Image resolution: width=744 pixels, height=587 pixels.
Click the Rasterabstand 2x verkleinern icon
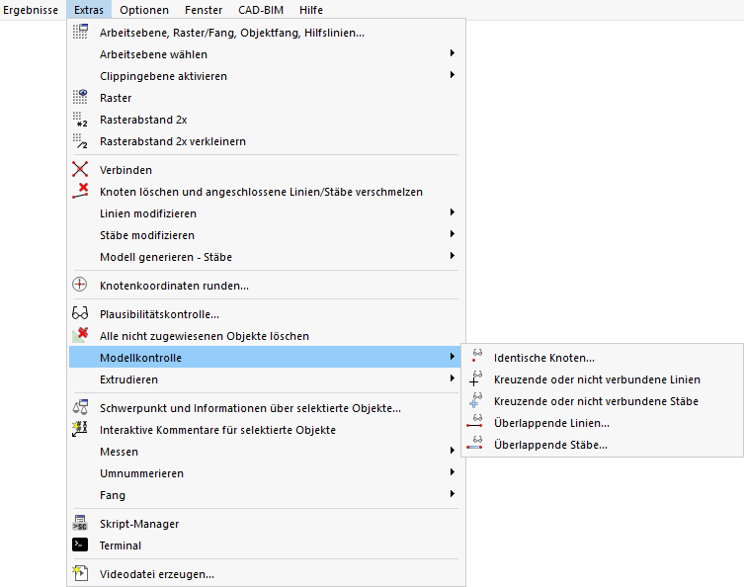tap(80, 141)
